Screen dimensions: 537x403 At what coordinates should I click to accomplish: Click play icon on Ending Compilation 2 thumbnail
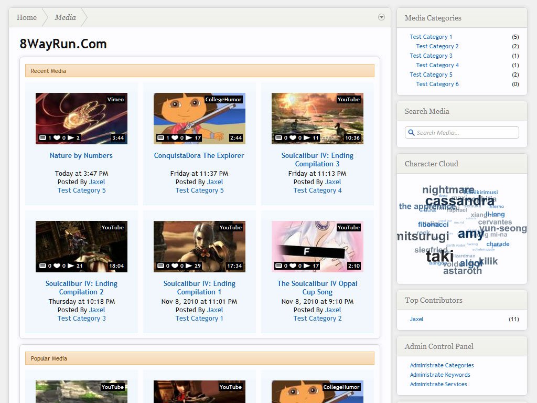(x=71, y=266)
